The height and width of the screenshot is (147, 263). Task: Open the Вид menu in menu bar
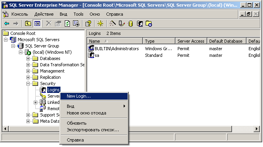(x=64, y=14)
